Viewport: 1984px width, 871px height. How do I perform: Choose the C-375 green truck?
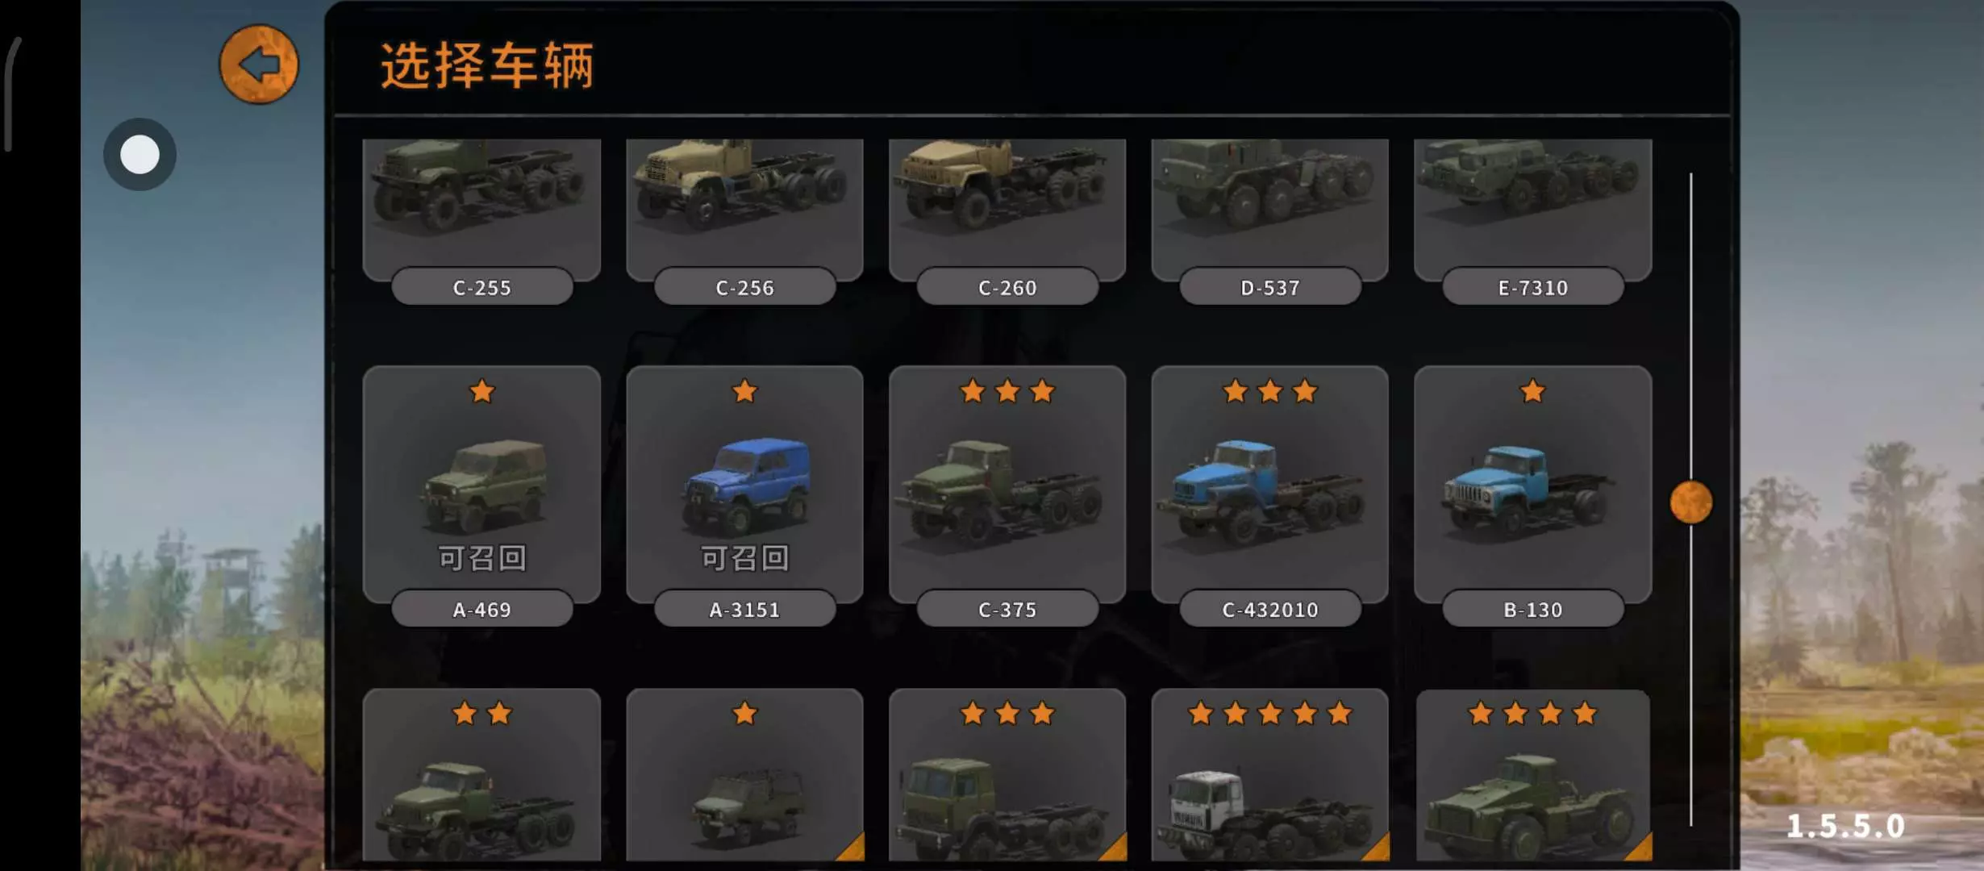click(x=1007, y=484)
